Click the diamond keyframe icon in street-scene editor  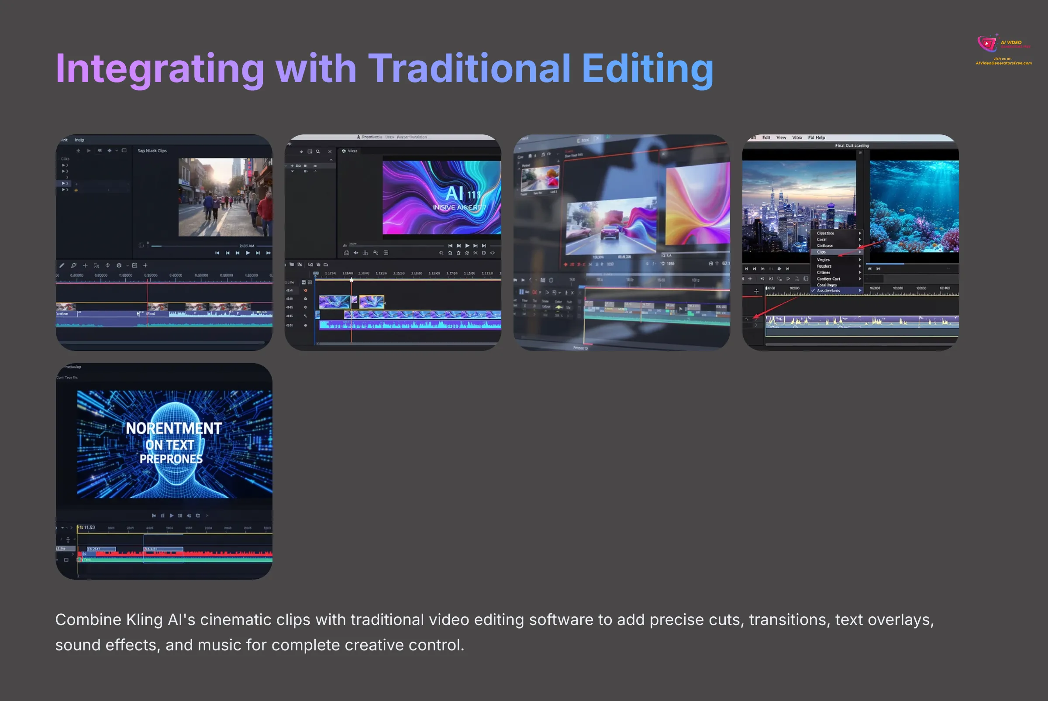click(x=110, y=151)
